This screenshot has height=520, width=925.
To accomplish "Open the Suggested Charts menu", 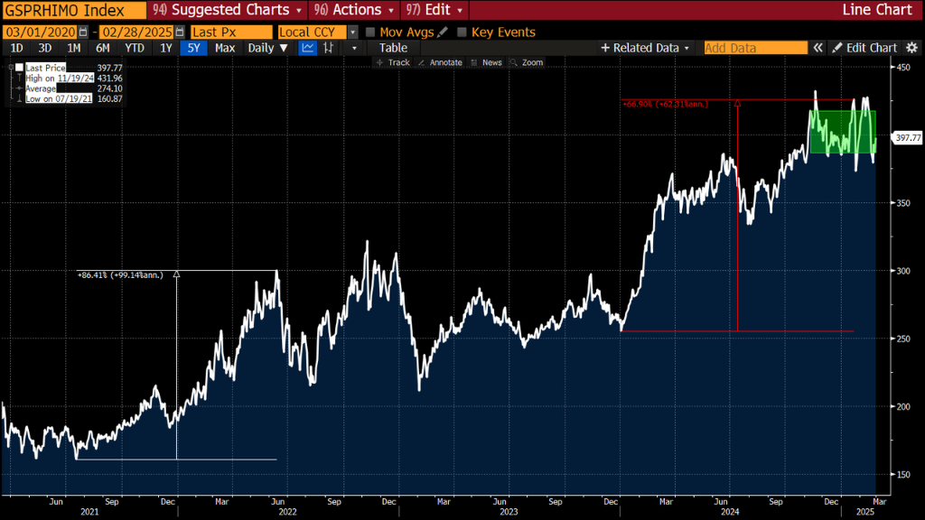I will (227, 10).
